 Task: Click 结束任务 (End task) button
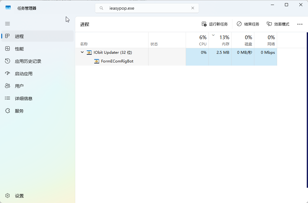pyautogui.click(x=248, y=24)
